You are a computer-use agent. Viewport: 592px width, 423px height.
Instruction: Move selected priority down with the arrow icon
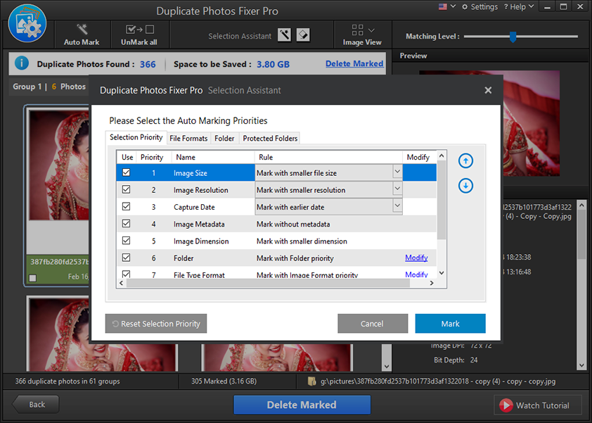click(465, 186)
